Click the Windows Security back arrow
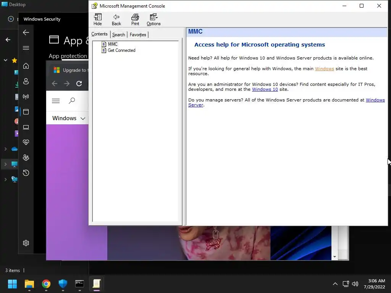The image size is (391, 293). 26,32
